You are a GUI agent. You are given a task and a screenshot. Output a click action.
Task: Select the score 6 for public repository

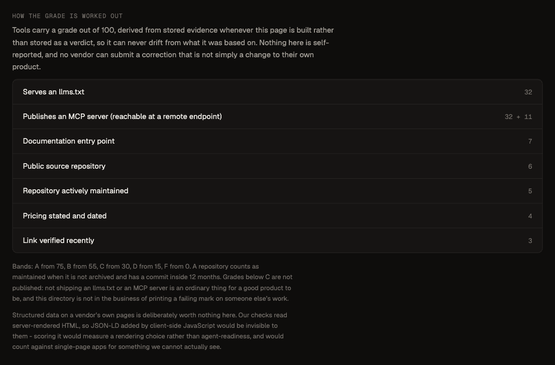pos(530,166)
